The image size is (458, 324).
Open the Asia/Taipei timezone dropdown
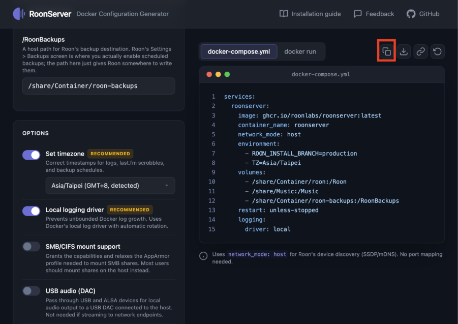(x=110, y=186)
